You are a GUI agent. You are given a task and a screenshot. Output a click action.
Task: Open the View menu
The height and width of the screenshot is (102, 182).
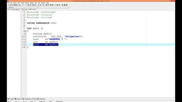[x=18, y=3]
